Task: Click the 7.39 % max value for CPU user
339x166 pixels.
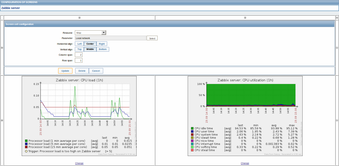Action: 293,131
